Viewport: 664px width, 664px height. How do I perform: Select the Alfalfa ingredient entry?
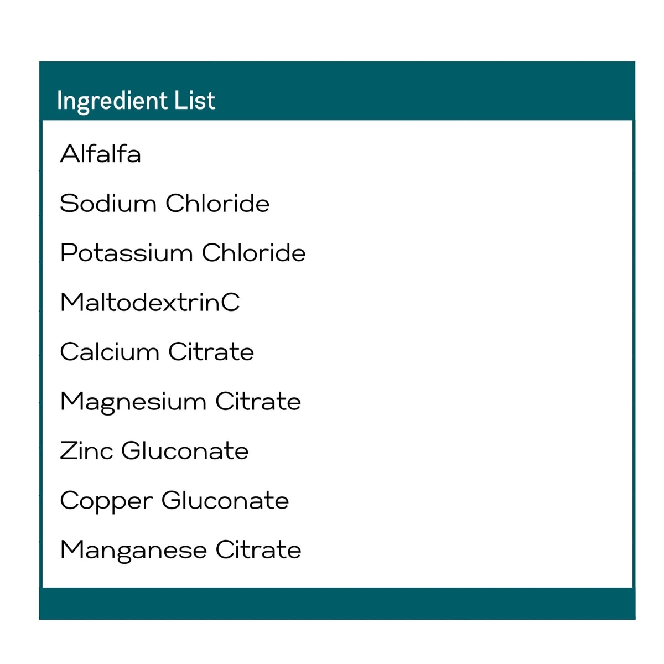pyautogui.click(x=100, y=154)
